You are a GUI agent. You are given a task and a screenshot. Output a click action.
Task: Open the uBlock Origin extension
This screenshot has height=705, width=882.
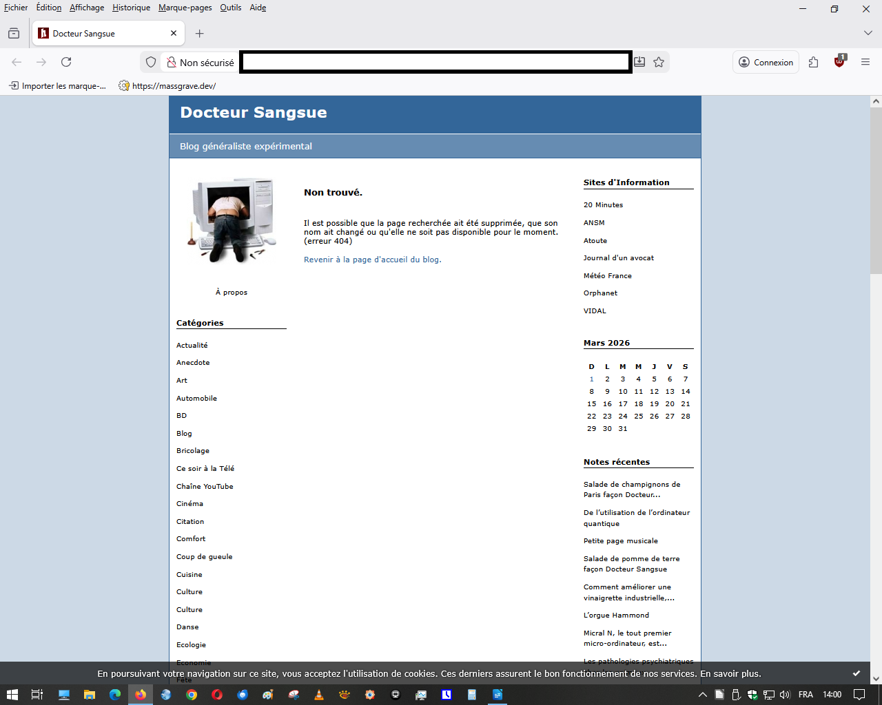click(839, 61)
